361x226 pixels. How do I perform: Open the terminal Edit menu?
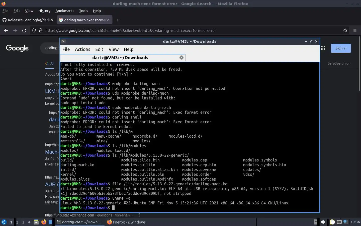99,49
